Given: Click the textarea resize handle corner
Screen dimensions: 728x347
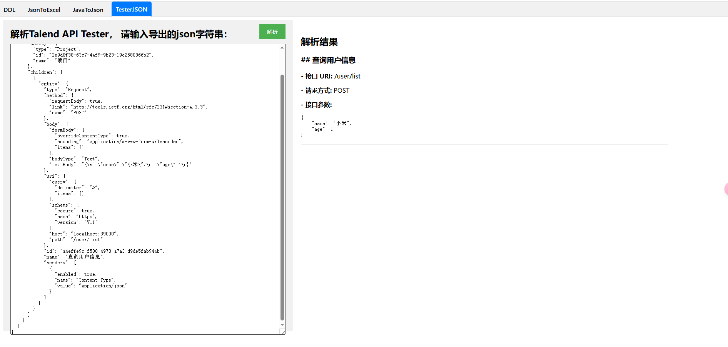Looking at the screenshot, I should click(283, 332).
